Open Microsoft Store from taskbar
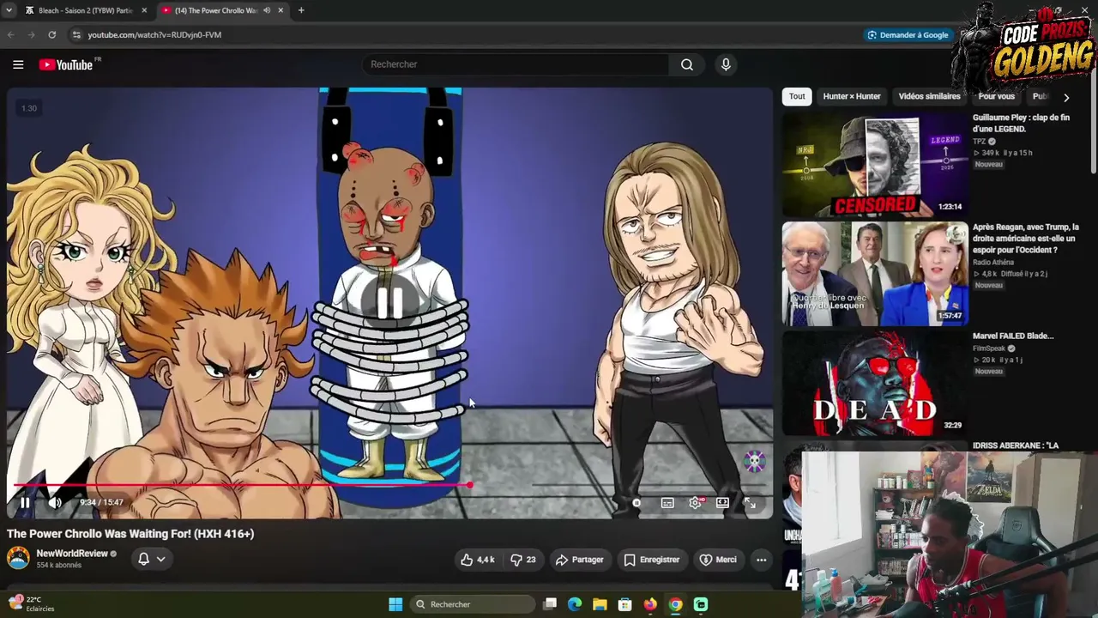 coord(625,604)
